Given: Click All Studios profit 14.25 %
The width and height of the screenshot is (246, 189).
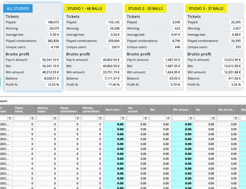Looking at the screenshot, I should tap(53, 85).
